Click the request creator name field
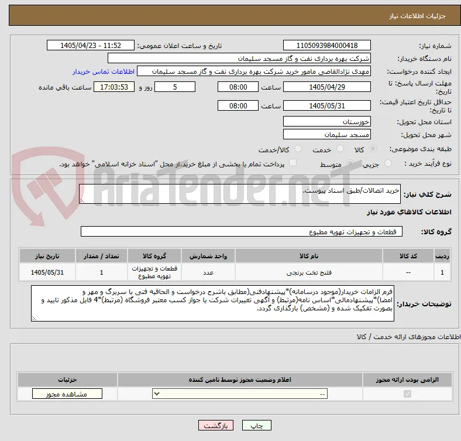The width and height of the screenshot is (461, 441). [x=254, y=71]
